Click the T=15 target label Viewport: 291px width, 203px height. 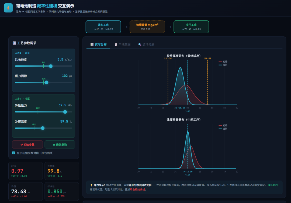(188, 175)
